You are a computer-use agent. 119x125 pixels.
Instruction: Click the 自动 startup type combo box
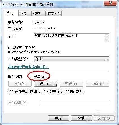pos(71,59)
